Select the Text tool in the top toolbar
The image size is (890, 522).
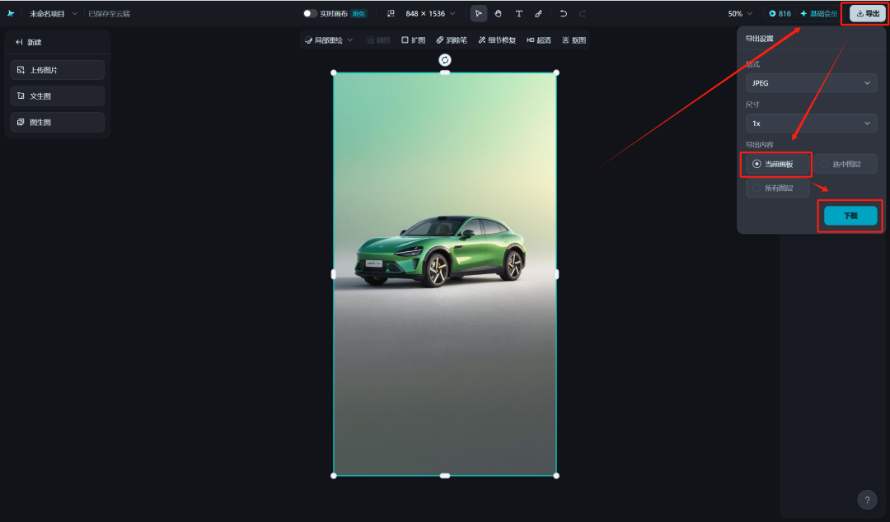520,13
